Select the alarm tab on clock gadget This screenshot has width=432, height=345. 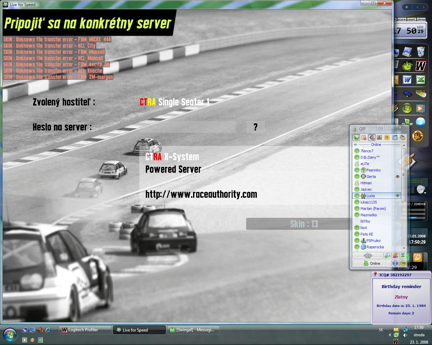tap(402, 20)
